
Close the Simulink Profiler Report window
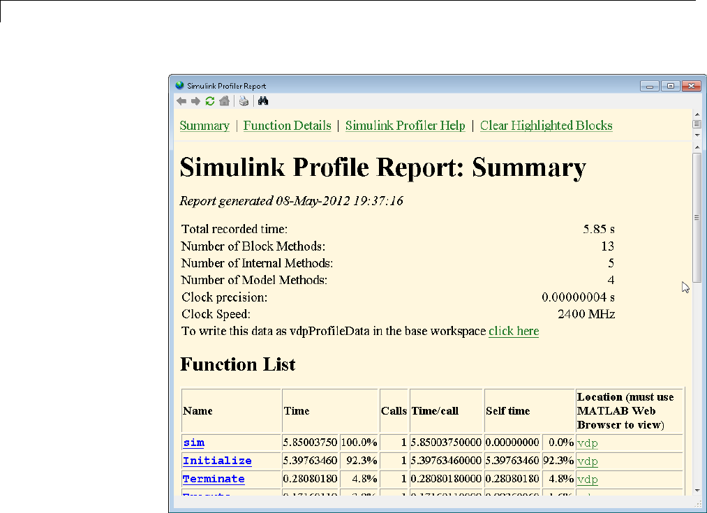click(x=691, y=86)
